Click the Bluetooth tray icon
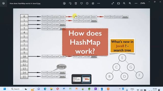163x91 pixels. click(x=123, y=89)
